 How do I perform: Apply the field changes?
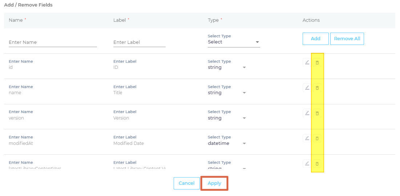click(214, 183)
